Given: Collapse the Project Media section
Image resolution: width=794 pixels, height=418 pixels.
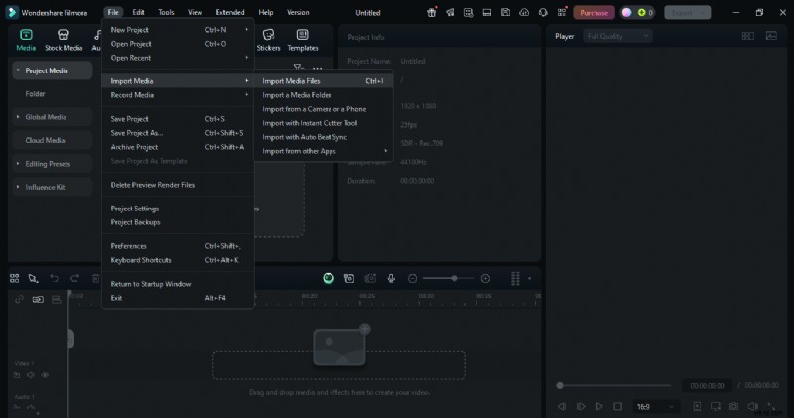Looking at the screenshot, I should pyautogui.click(x=18, y=71).
